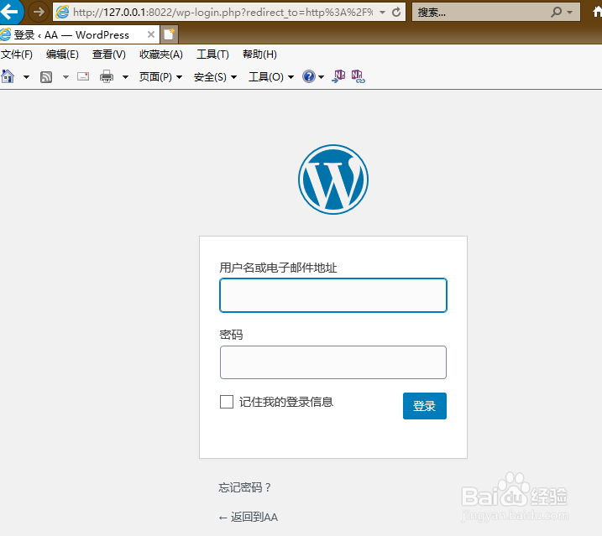Screen dimensions: 602x536
Task: Click the Internet Explorer page icon in address bar
Action: tap(62, 13)
